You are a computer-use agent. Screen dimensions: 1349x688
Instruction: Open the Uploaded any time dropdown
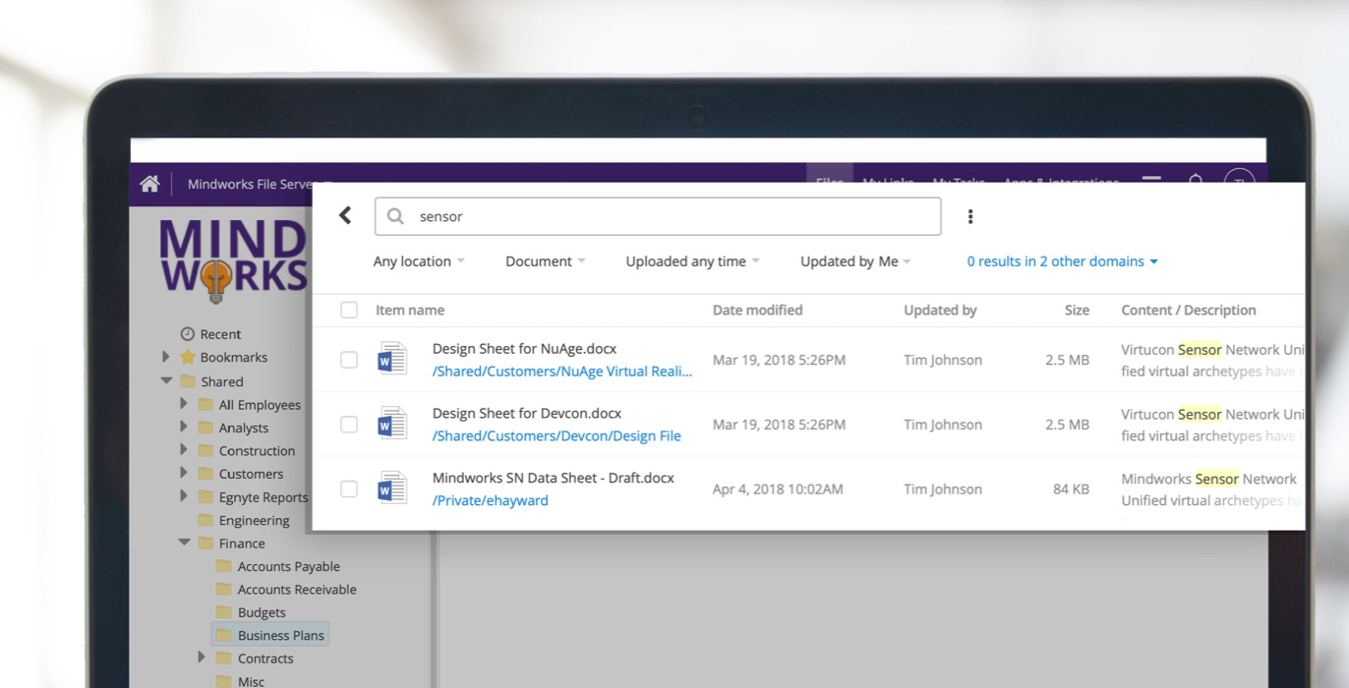[x=692, y=261]
